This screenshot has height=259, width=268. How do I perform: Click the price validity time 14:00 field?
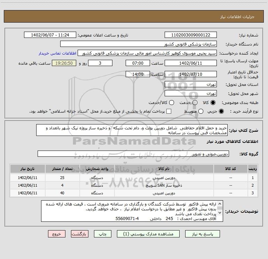coord(138,74)
